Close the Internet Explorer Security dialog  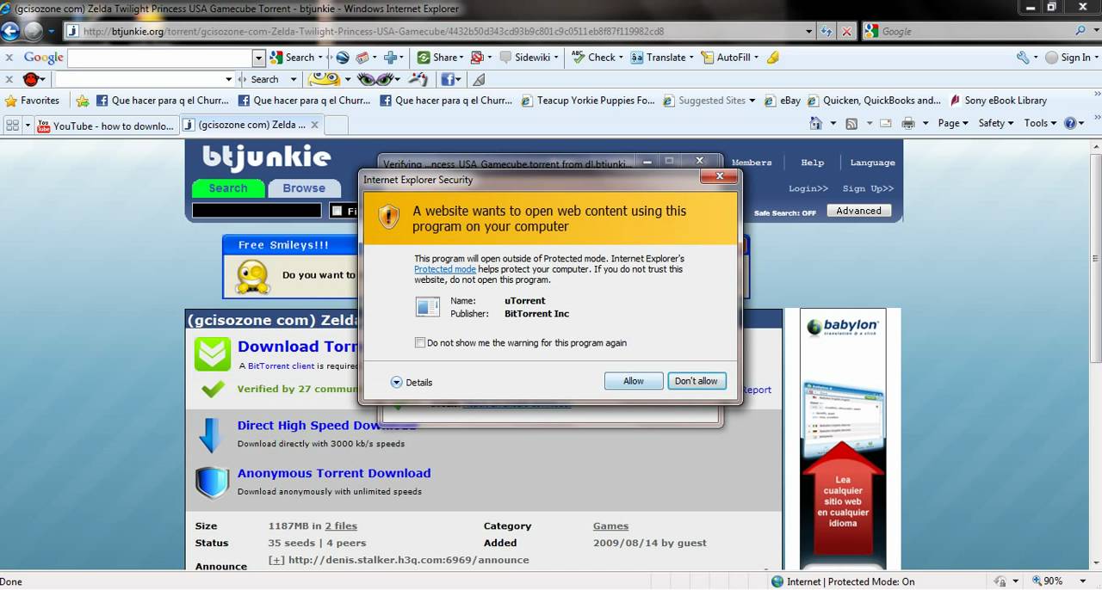coord(718,176)
